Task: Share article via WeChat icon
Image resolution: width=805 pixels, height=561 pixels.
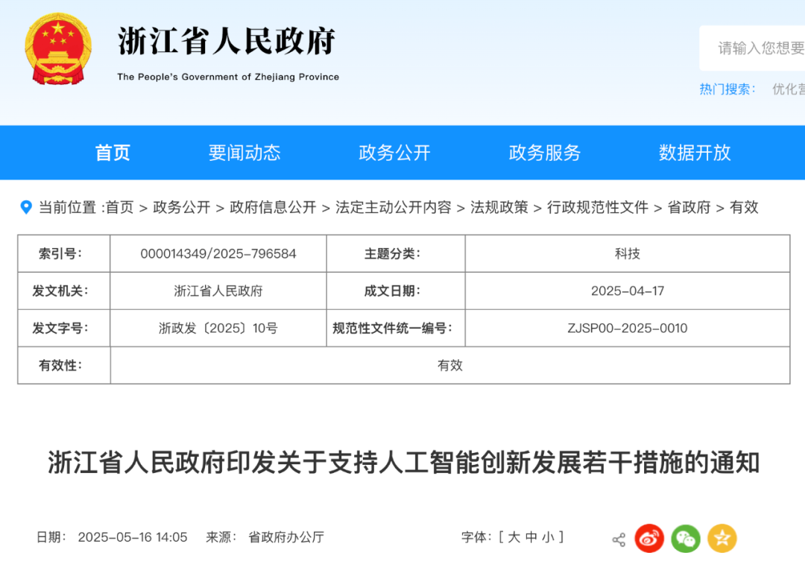Action: click(x=686, y=539)
